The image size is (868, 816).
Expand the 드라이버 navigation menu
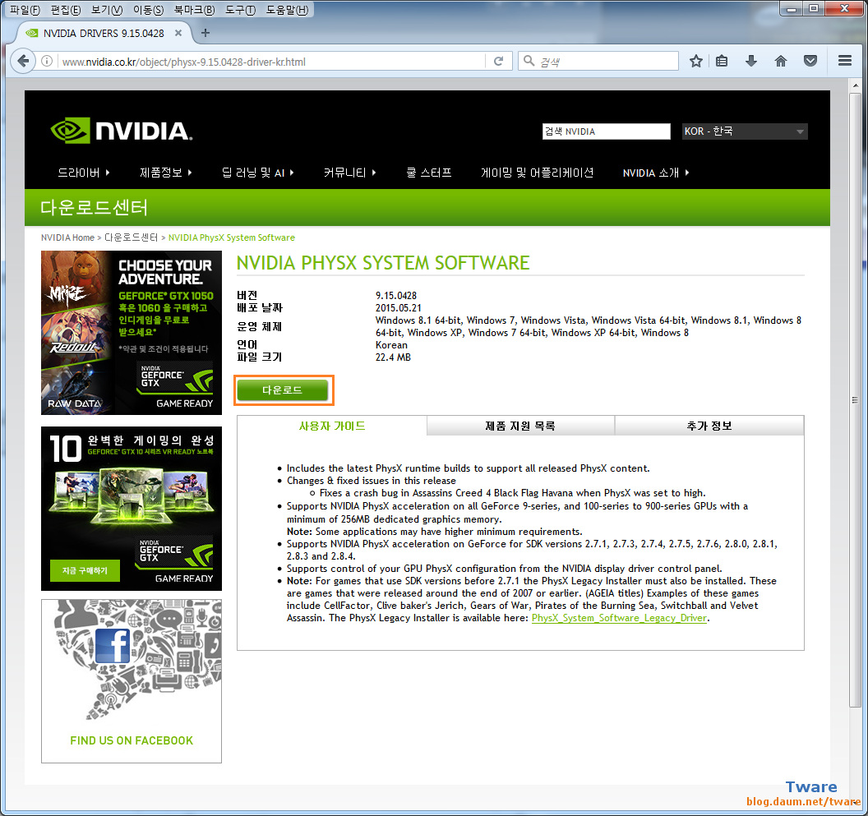coord(84,173)
